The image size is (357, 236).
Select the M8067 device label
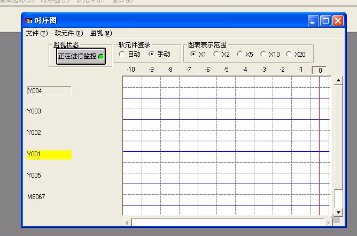36,197
